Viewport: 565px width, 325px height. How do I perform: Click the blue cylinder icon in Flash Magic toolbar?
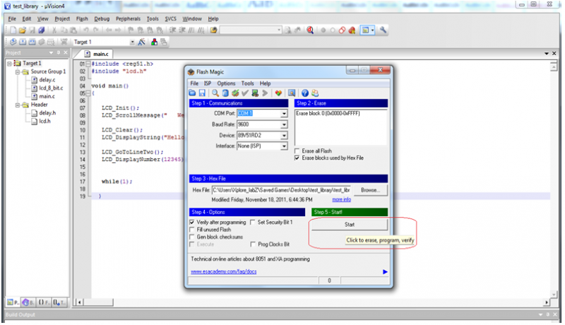coord(225,93)
